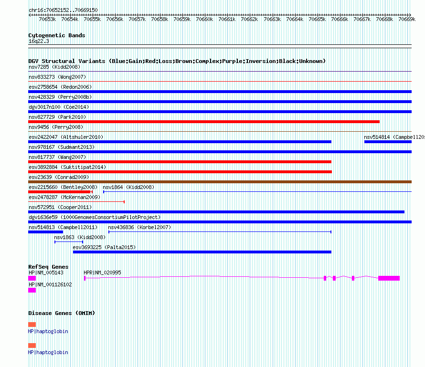Select the nsv833273 (Wong2007) variant label

click(x=57, y=77)
